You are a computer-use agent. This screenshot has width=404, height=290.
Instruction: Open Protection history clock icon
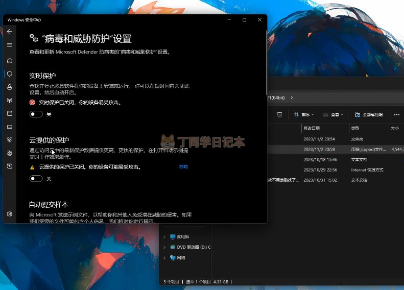[10, 166]
